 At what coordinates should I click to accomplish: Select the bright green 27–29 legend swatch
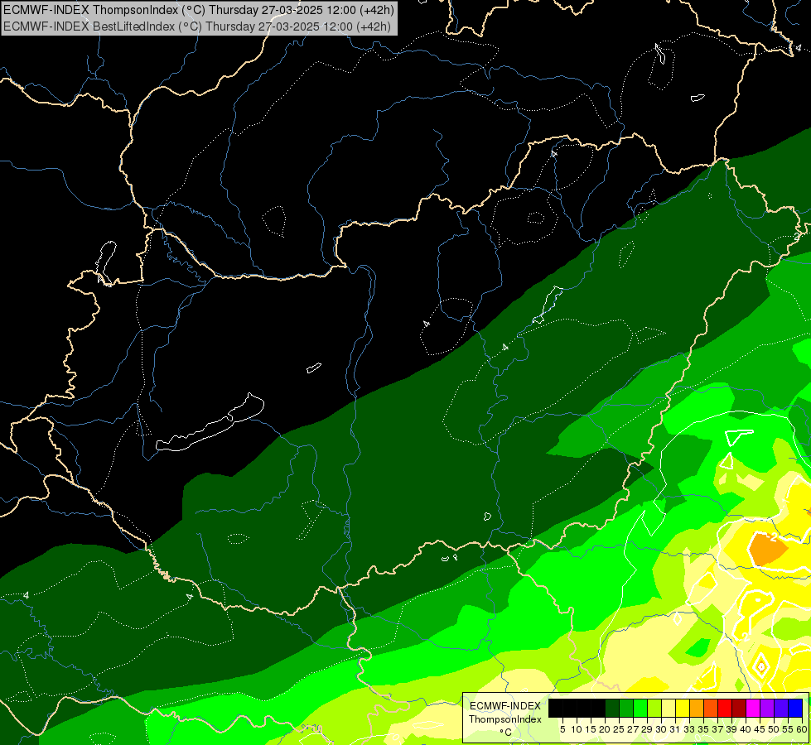point(640,708)
